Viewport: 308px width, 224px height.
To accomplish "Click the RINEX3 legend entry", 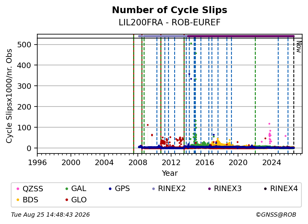I will click(225, 189).
